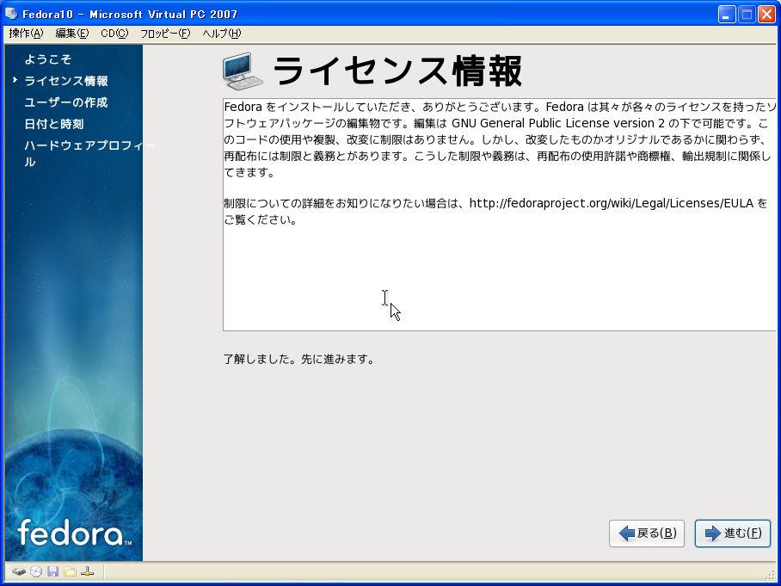This screenshot has width=781, height=586.
Task: Click the hard disk status icon
Action: [x=19, y=571]
